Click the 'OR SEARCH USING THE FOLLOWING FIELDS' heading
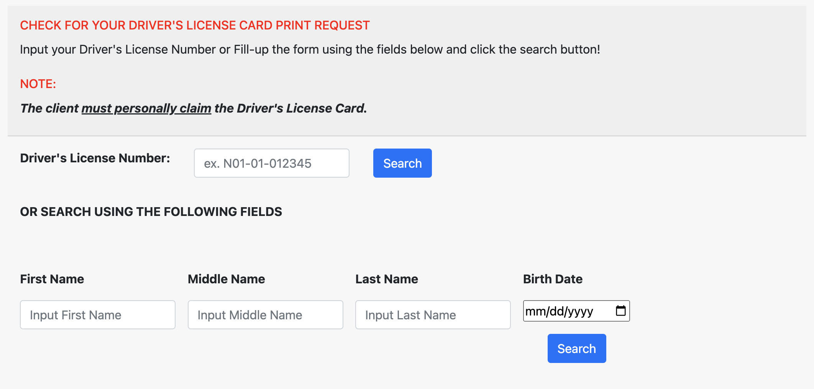 (151, 212)
